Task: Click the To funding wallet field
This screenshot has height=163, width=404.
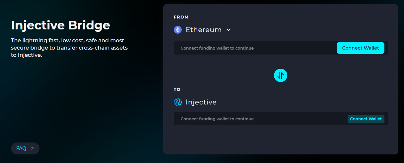Action: [x=281, y=119]
